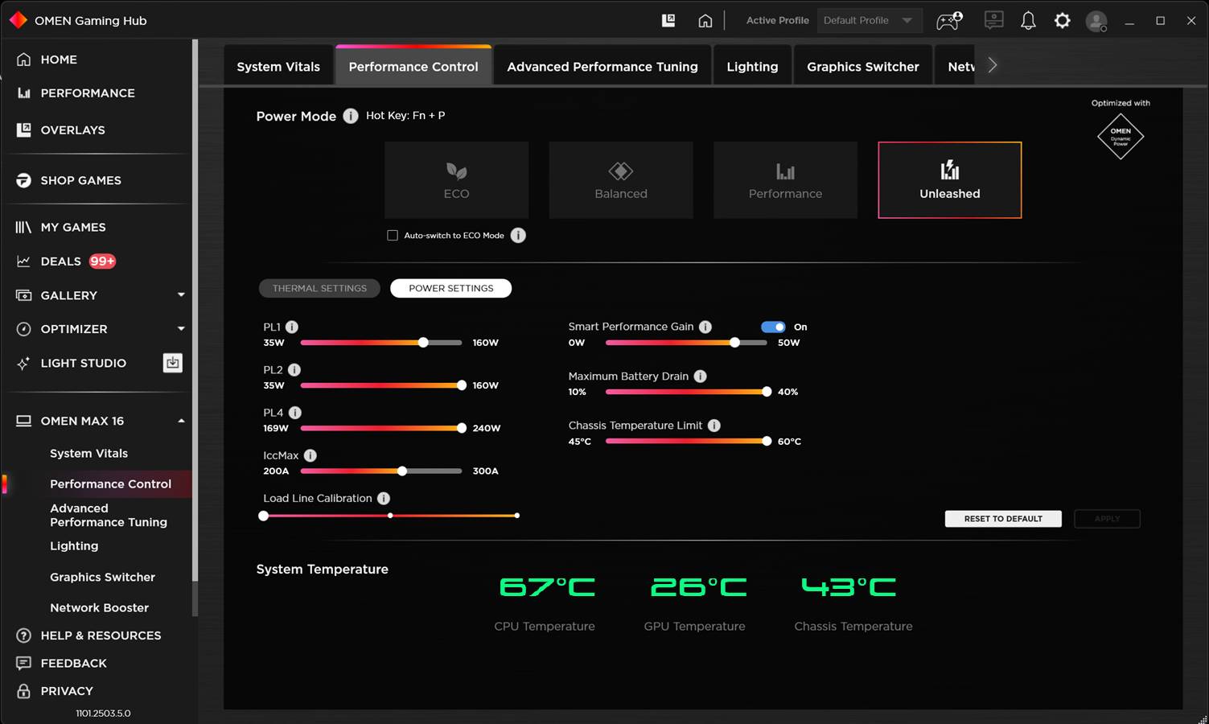Select the Unleashed power mode
This screenshot has width=1209, height=724.
(x=949, y=179)
